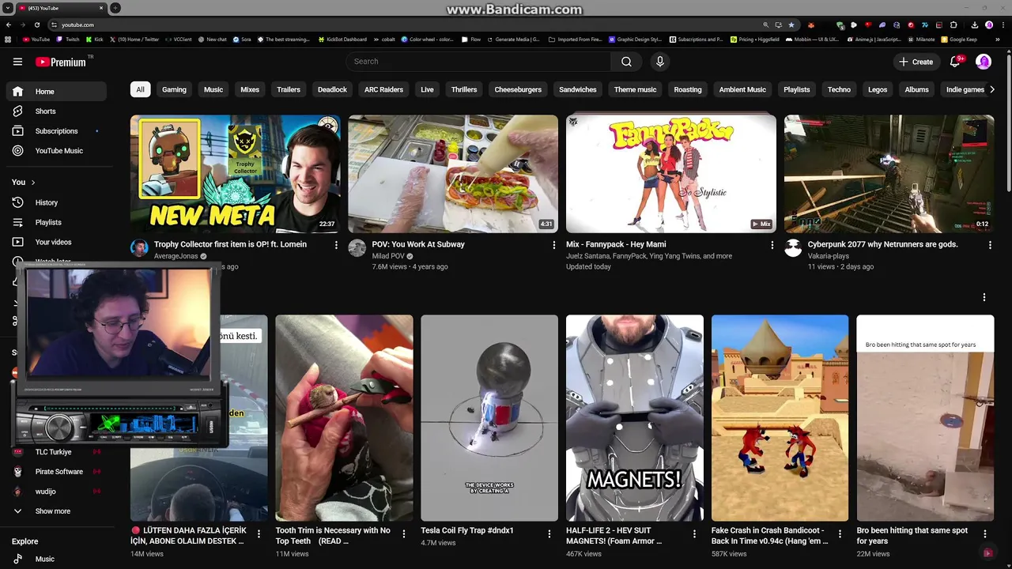Select the Music filter chip
The height and width of the screenshot is (569, 1012).
pyautogui.click(x=213, y=90)
